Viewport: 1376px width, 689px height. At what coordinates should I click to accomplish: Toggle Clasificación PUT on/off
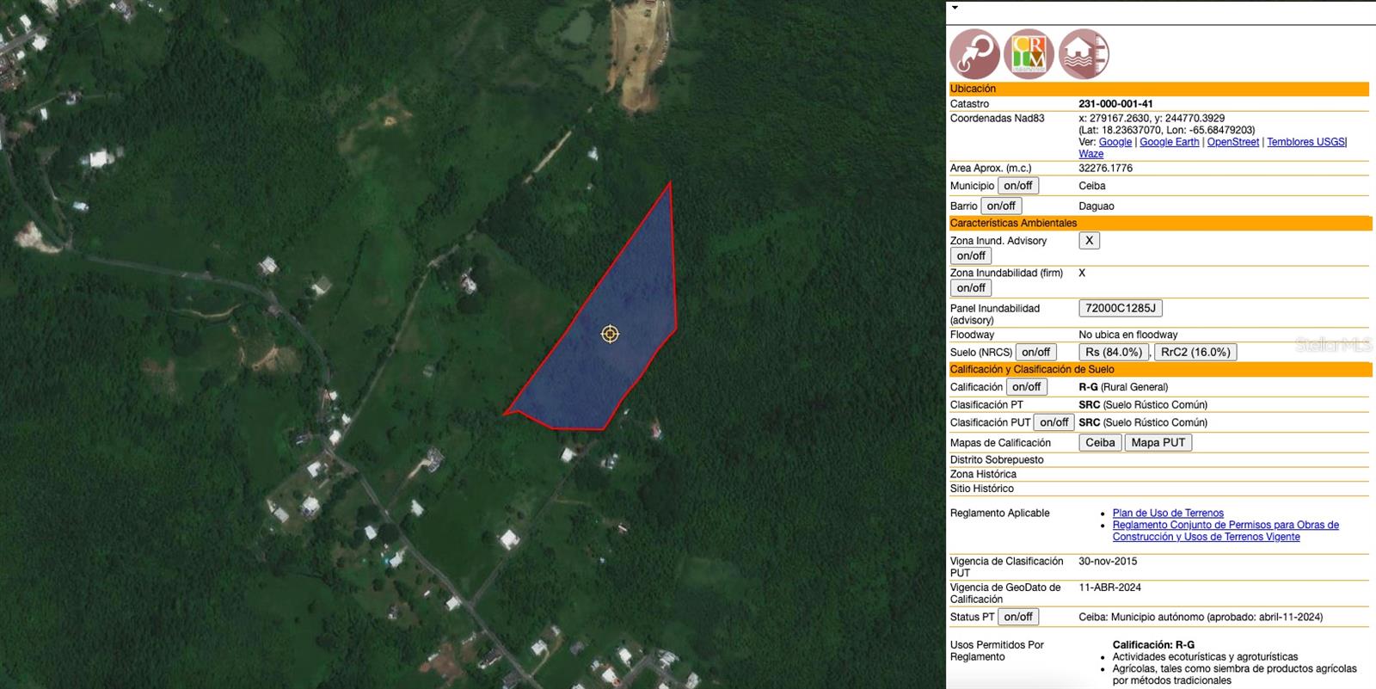tap(1054, 422)
